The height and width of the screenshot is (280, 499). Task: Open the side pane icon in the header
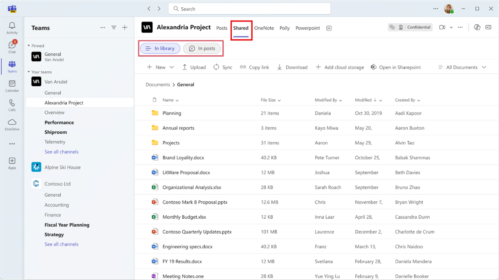point(488,27)
